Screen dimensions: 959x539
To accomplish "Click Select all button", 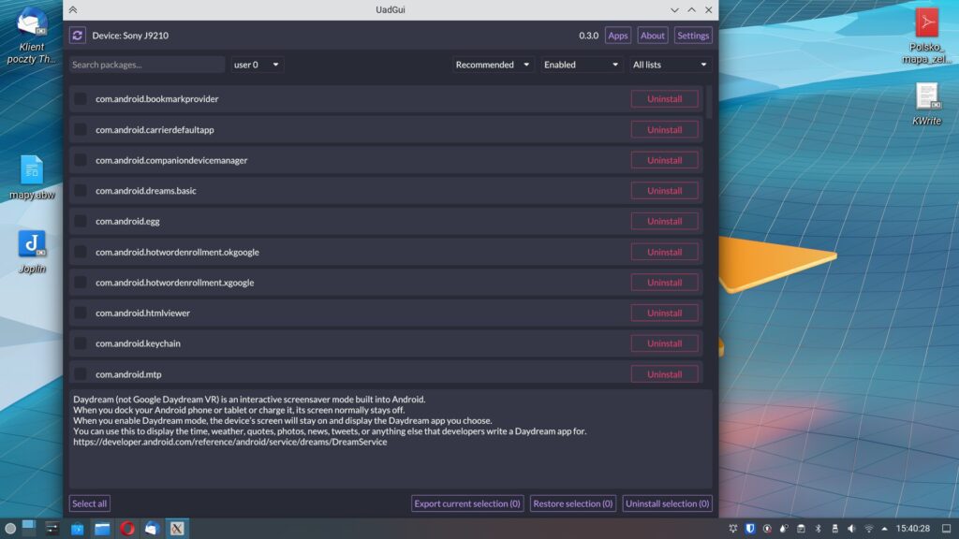I will coord(89,503).
